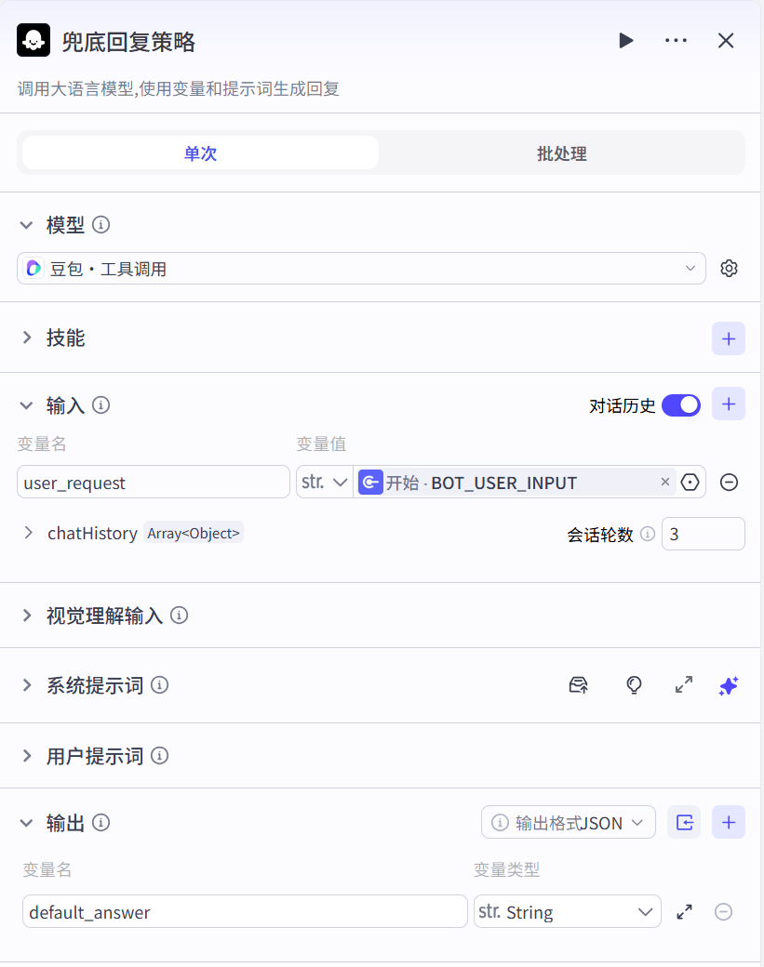Select the 单次 tab
Image resolution: width=764 pixels, height=967 pixels.
pyautogui.click(x=200, y=153)
